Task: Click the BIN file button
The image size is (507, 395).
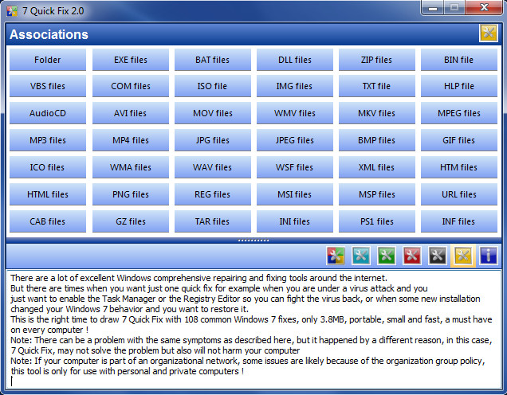Action: 459,60
